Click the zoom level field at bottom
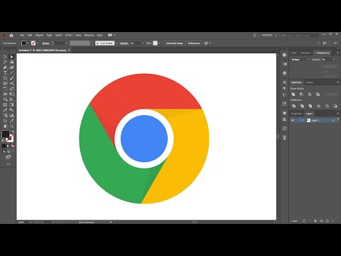The image size is (341, 256). point(23,222)
